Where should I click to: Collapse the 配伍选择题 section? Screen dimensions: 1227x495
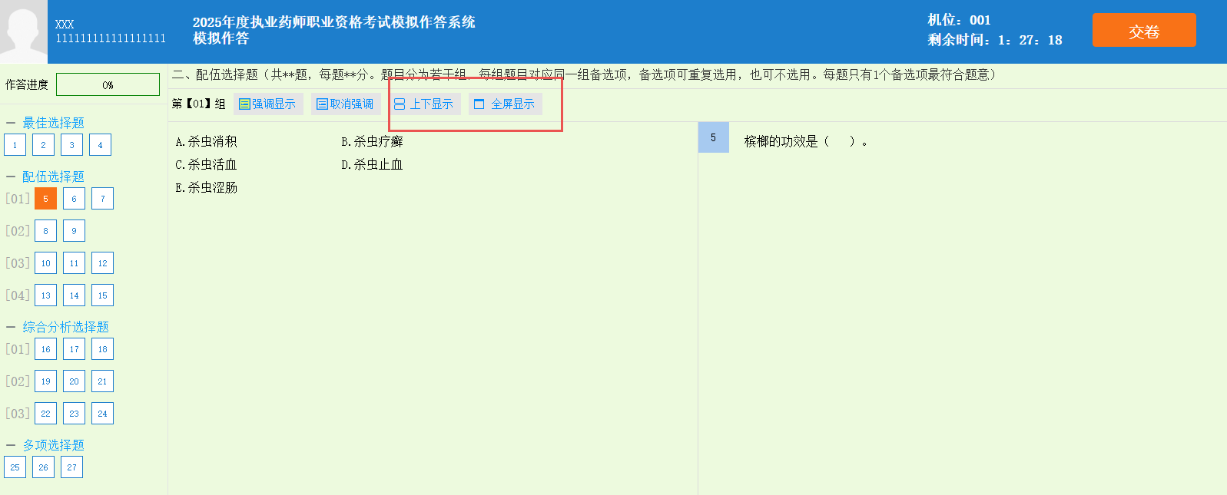click(x=11, y=177)
